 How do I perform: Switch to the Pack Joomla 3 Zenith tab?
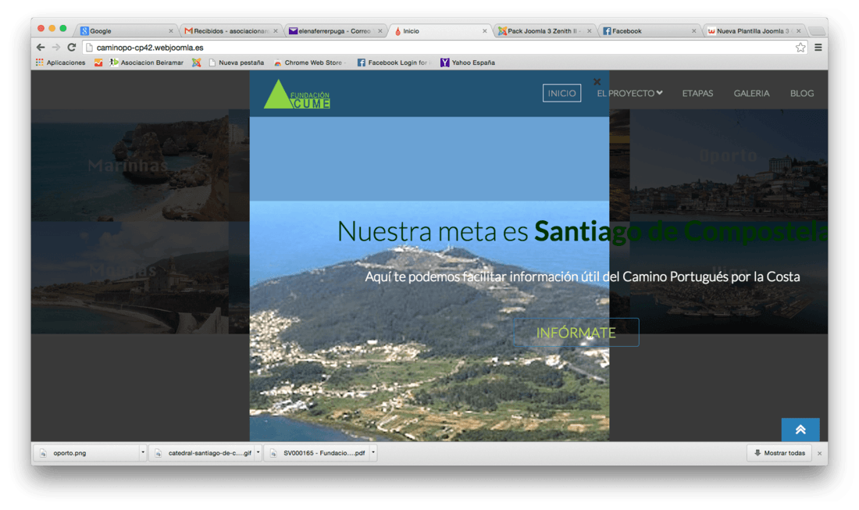tap(544, 31)
